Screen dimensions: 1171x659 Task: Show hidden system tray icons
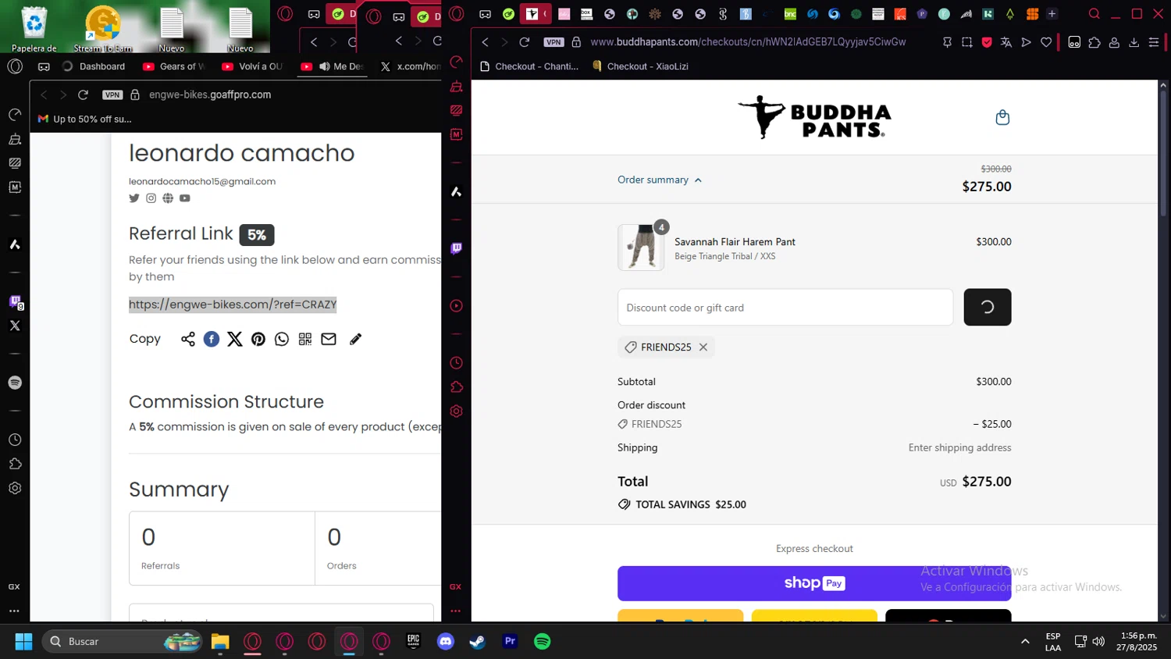(x=1025, y=642)
